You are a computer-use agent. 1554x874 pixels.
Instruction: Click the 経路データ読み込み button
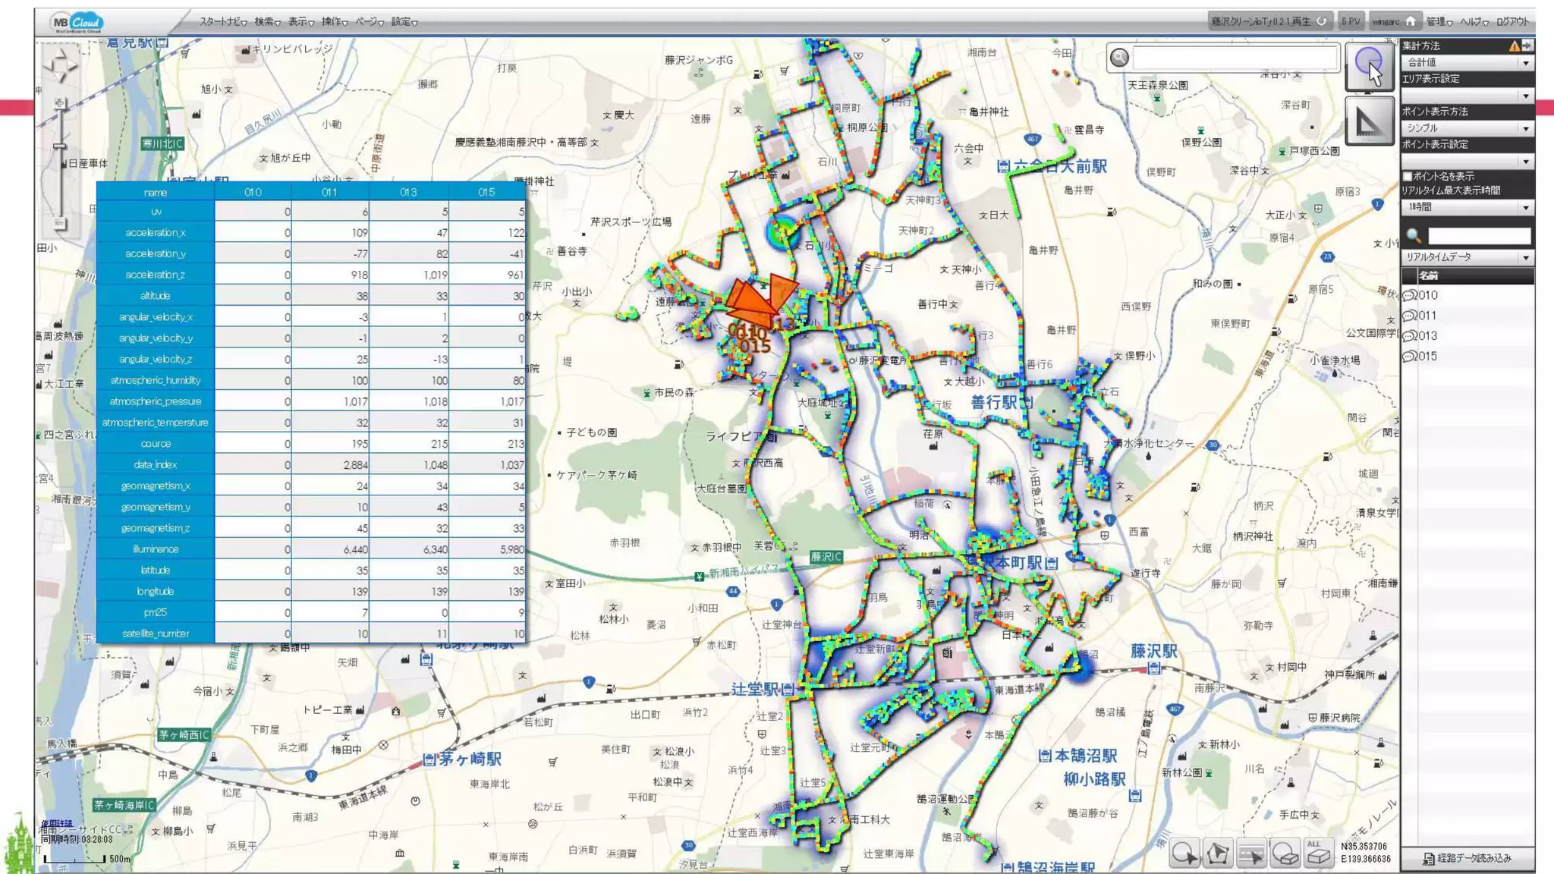pos(1467,858)
